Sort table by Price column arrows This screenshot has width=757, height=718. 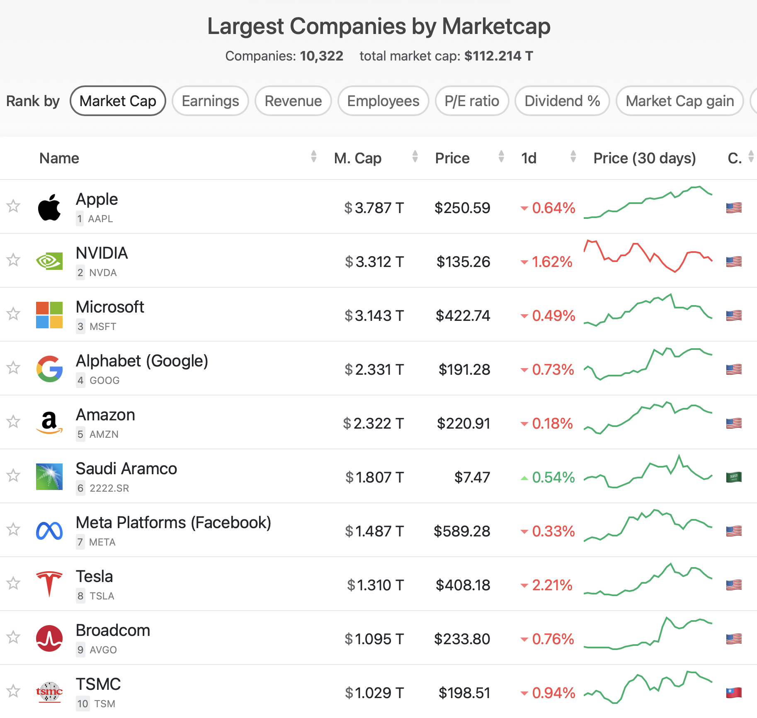[501, 157]
